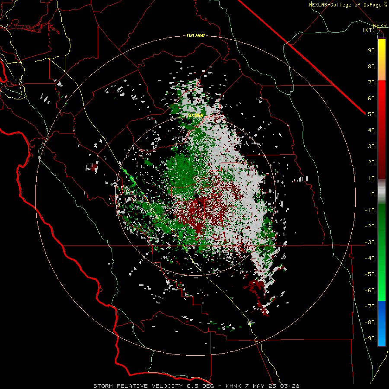
Task: Click the 0 value on the velocity scale
Action: point(373,194)
